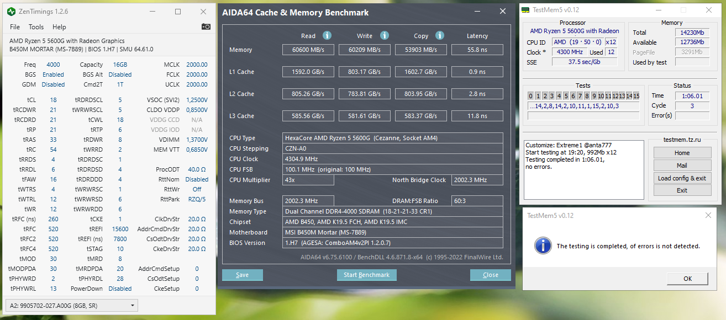Click the GDM Disabled value

click(53, 84)
